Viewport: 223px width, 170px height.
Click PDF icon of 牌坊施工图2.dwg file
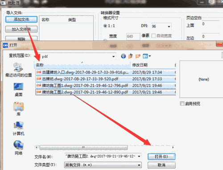(x=38, y=92)
